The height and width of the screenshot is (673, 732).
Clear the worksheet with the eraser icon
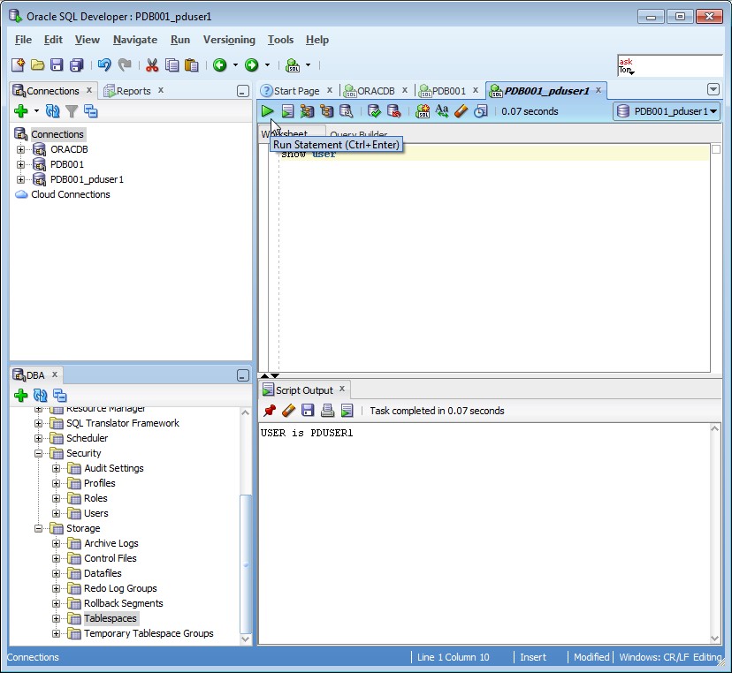461,110
